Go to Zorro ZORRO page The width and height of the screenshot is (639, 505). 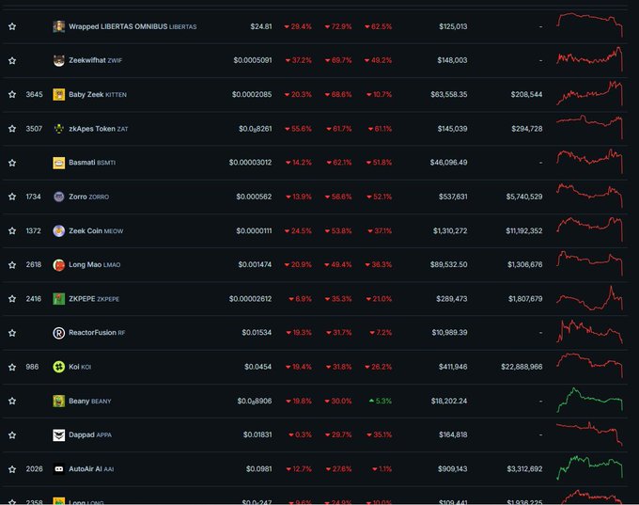tap(89, 197)
